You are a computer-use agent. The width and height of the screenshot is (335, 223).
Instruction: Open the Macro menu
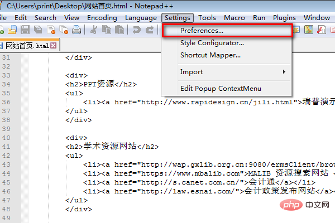point(234,18)
